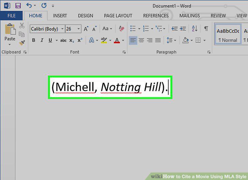Select Align Right

click(x=150, y=40)
